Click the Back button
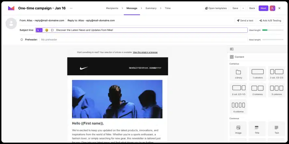This screenshot has width=289, height=144. click(x=252, y=8)
